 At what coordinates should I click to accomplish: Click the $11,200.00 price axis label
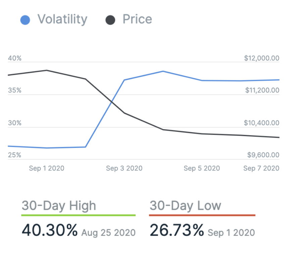point(261,90)
